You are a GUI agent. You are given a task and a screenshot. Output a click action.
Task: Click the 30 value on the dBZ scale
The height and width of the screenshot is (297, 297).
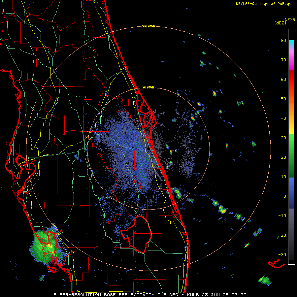tap(283, 138)
